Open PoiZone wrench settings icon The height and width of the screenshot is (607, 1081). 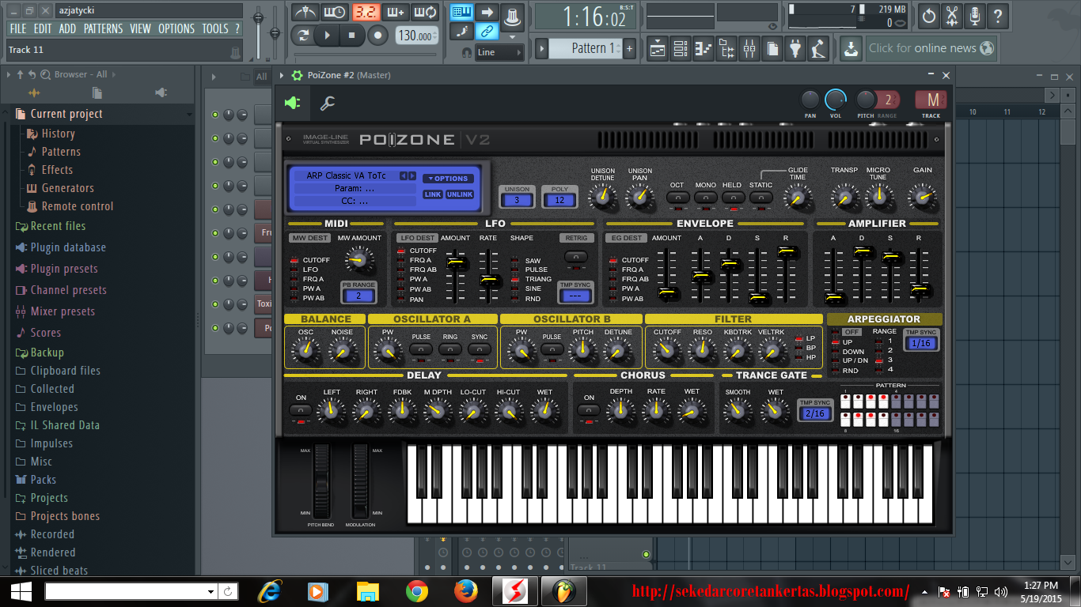(327, 104)
